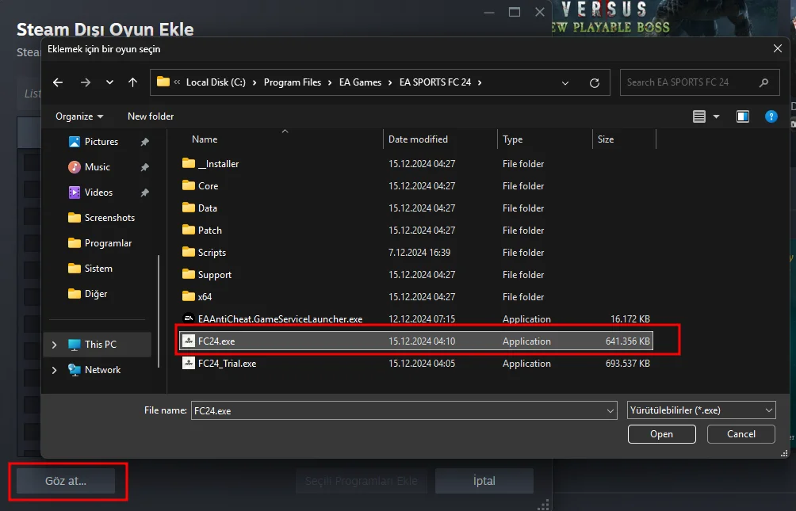
Task: Open Programlar folder in sidebar
Action: pos(108,243)
